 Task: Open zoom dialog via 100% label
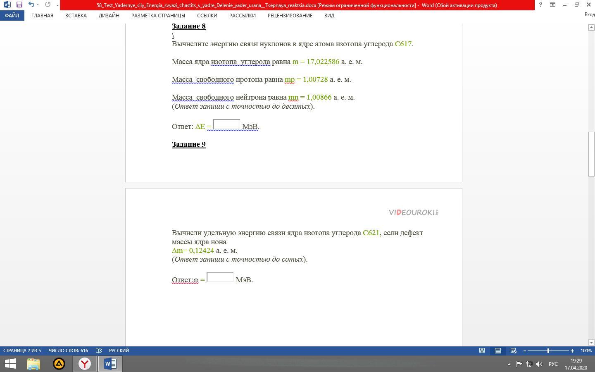(x=586, y=351)
